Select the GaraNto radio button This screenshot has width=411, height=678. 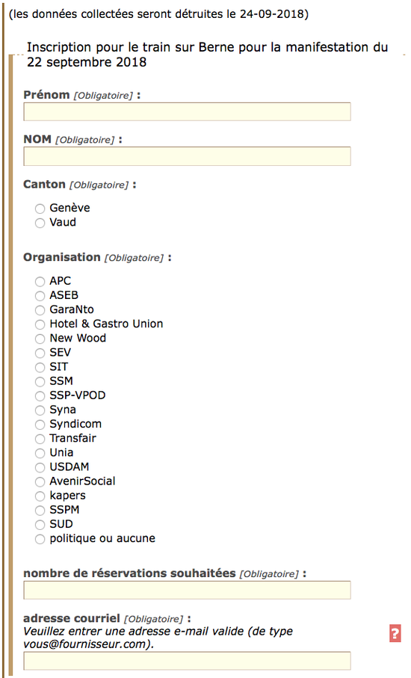click(40, 310)
